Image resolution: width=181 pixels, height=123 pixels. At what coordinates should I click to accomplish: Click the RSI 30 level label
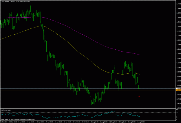coord(177,117)
